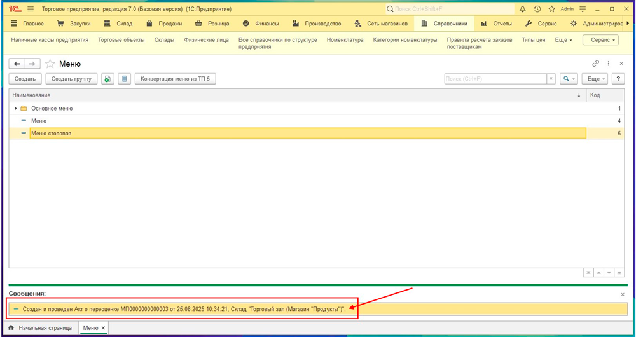The height and width of the screenshot is (337, 636).
Task: Open the Еще dropdown in list toolbar
Action: (x=597, y=79)
